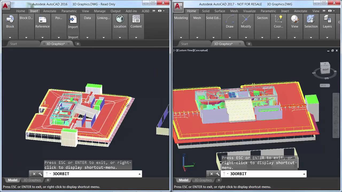Click the command line customize wrench in AutoCAD 2017
This screenshot has height=192, width=342.
point(217,174)
